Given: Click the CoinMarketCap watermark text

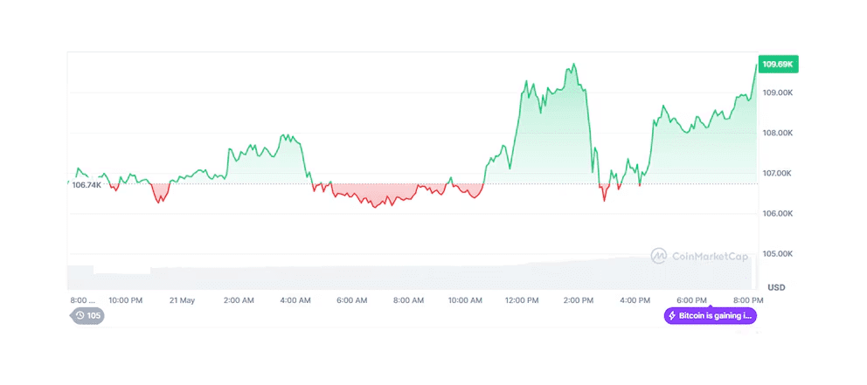Looking at the screenshot, I should coord(710,257).
